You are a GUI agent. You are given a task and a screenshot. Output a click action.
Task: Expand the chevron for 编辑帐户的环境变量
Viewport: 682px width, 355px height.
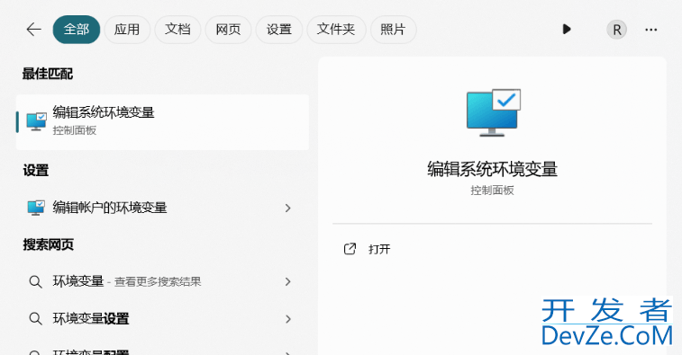(287, 208)
